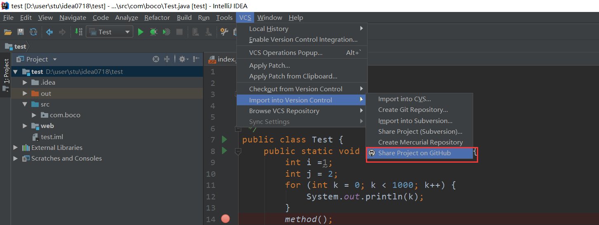The height and width of the screenshot is (225, 599).
Task: Open the Navigate menu
Action: pos(73,17)
